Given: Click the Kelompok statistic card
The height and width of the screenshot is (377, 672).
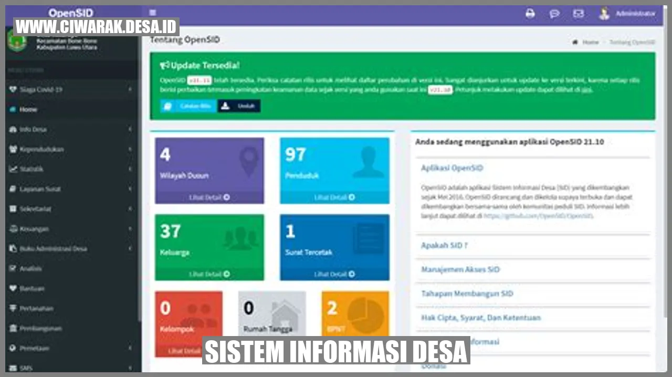Looking at the screenshot, I should 189,324.
